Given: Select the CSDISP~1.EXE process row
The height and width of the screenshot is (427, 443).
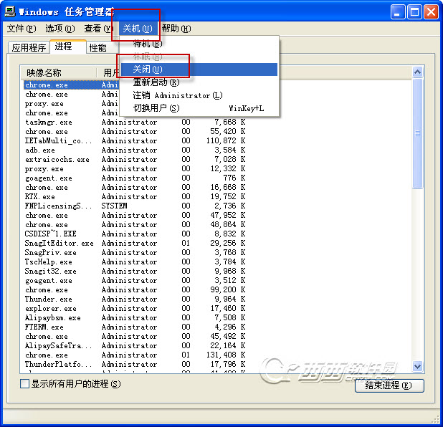Looking at the screenshot, I should tap(135, 234).
